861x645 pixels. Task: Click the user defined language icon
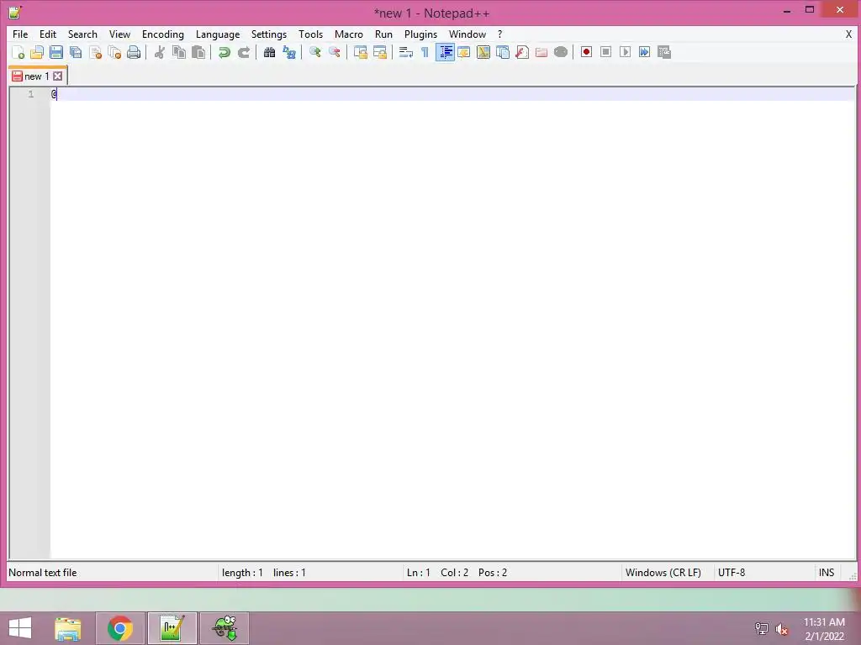click(x=464, y=52)
